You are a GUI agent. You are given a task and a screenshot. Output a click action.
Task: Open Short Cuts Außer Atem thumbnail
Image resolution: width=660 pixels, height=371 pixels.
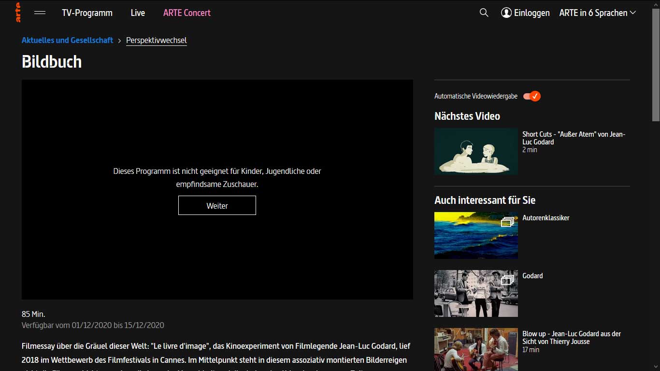tap(476, 151)
